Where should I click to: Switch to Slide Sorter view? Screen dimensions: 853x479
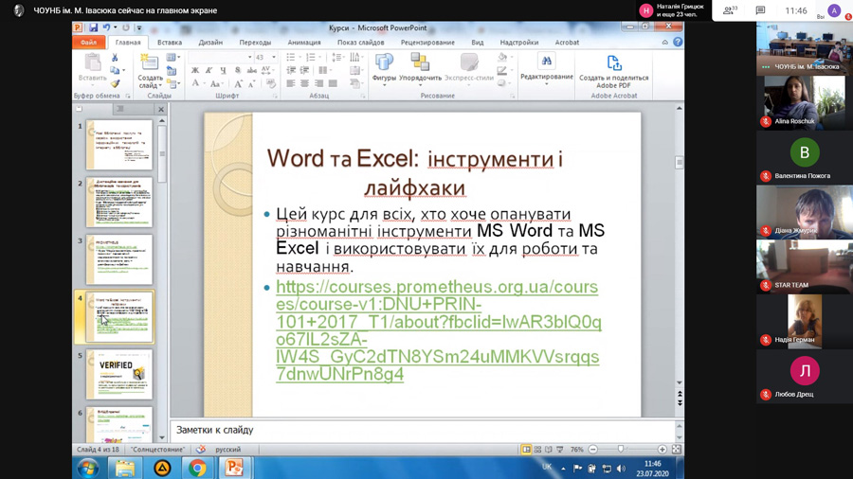click(x=537, y=450)
